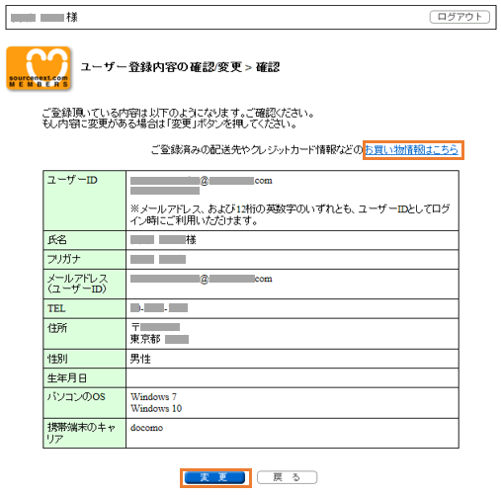Click the 東京都 address text

[145, 339]
